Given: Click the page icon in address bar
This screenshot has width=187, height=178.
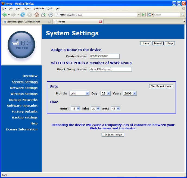Looking at the screenshot, I should pyautogui.click(x=57, y=15).
